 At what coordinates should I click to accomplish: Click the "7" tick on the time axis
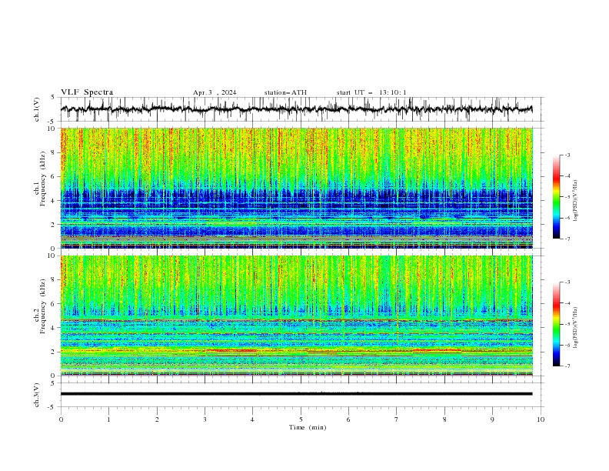coord(397,419)
